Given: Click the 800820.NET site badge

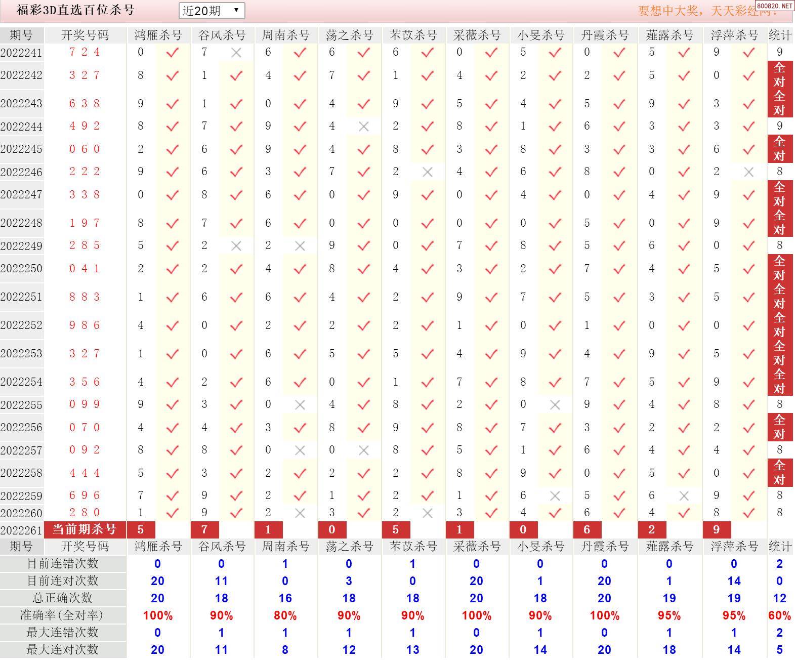Looking at the screenshot, I should (x=774, y=6).
